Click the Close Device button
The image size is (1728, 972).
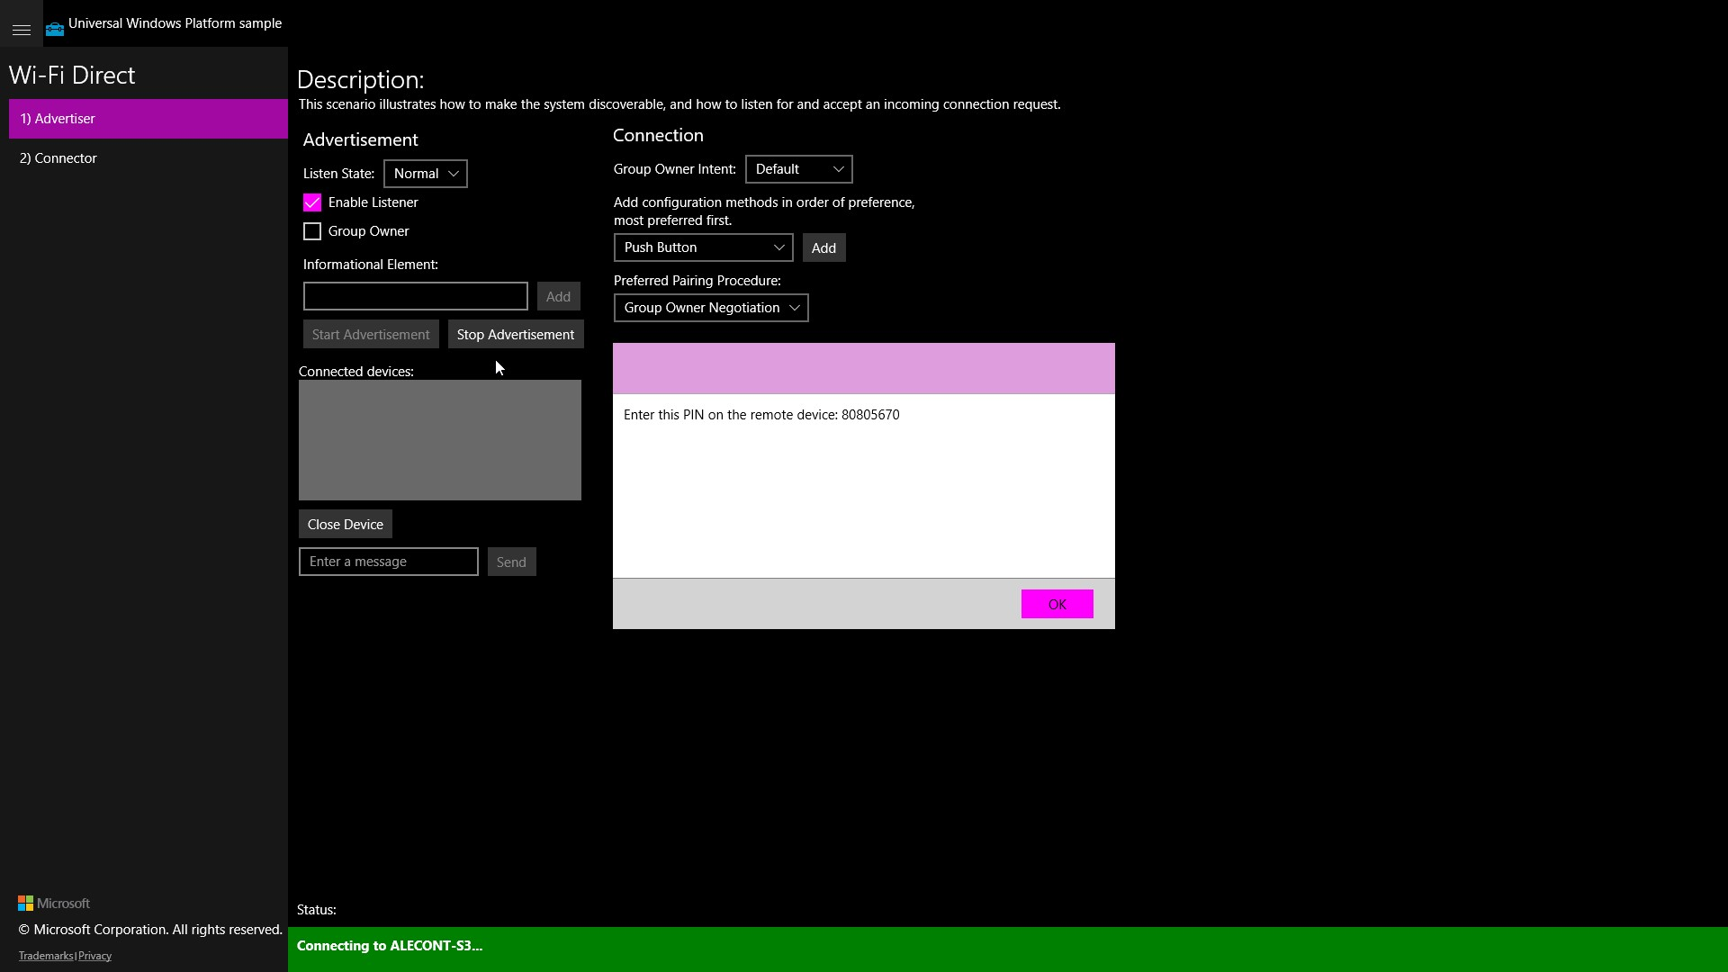(346, 524)
